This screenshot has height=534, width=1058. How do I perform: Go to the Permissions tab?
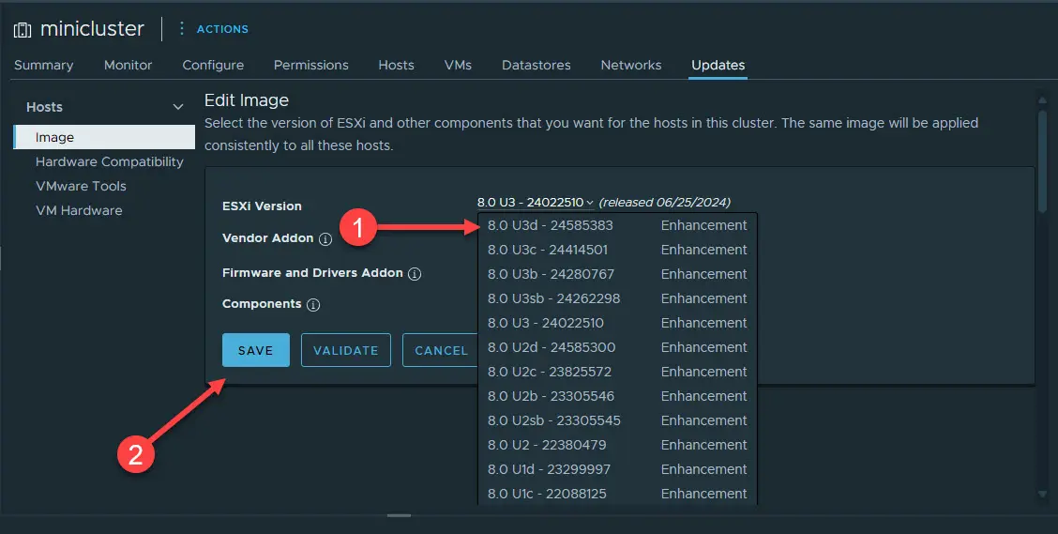(311, 65)
